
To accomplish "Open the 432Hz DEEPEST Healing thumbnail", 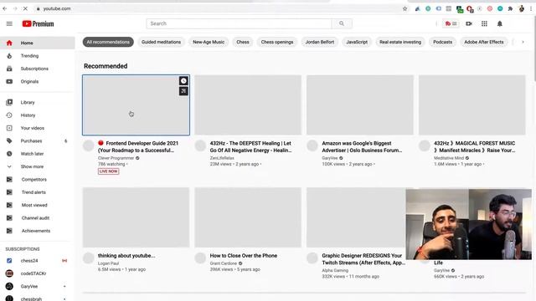I will point(248,105).
